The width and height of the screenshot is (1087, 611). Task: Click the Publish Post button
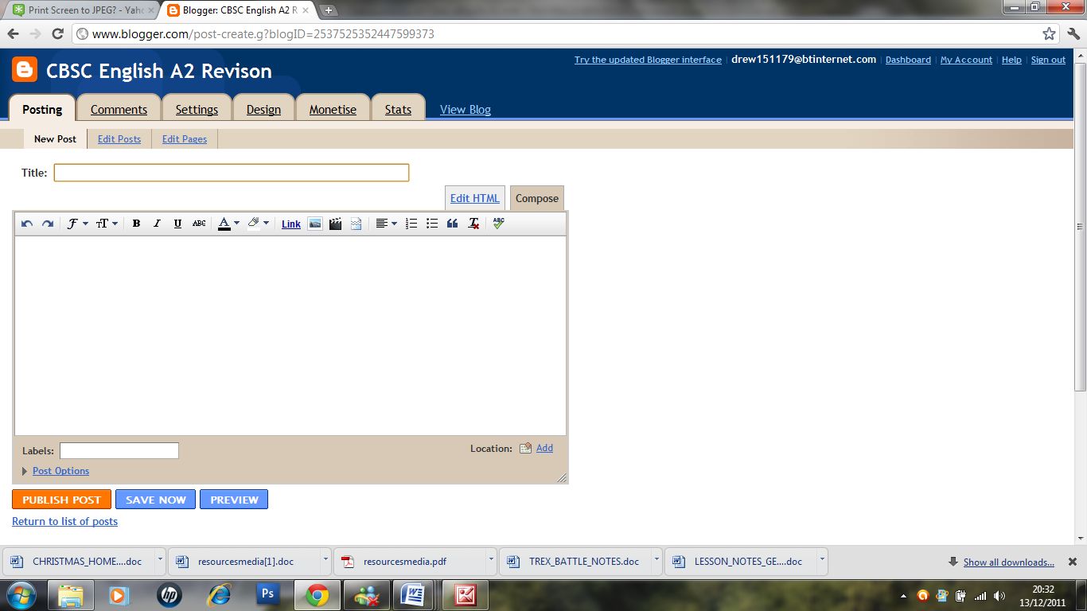pyautogui.click(x=61, y=499)
